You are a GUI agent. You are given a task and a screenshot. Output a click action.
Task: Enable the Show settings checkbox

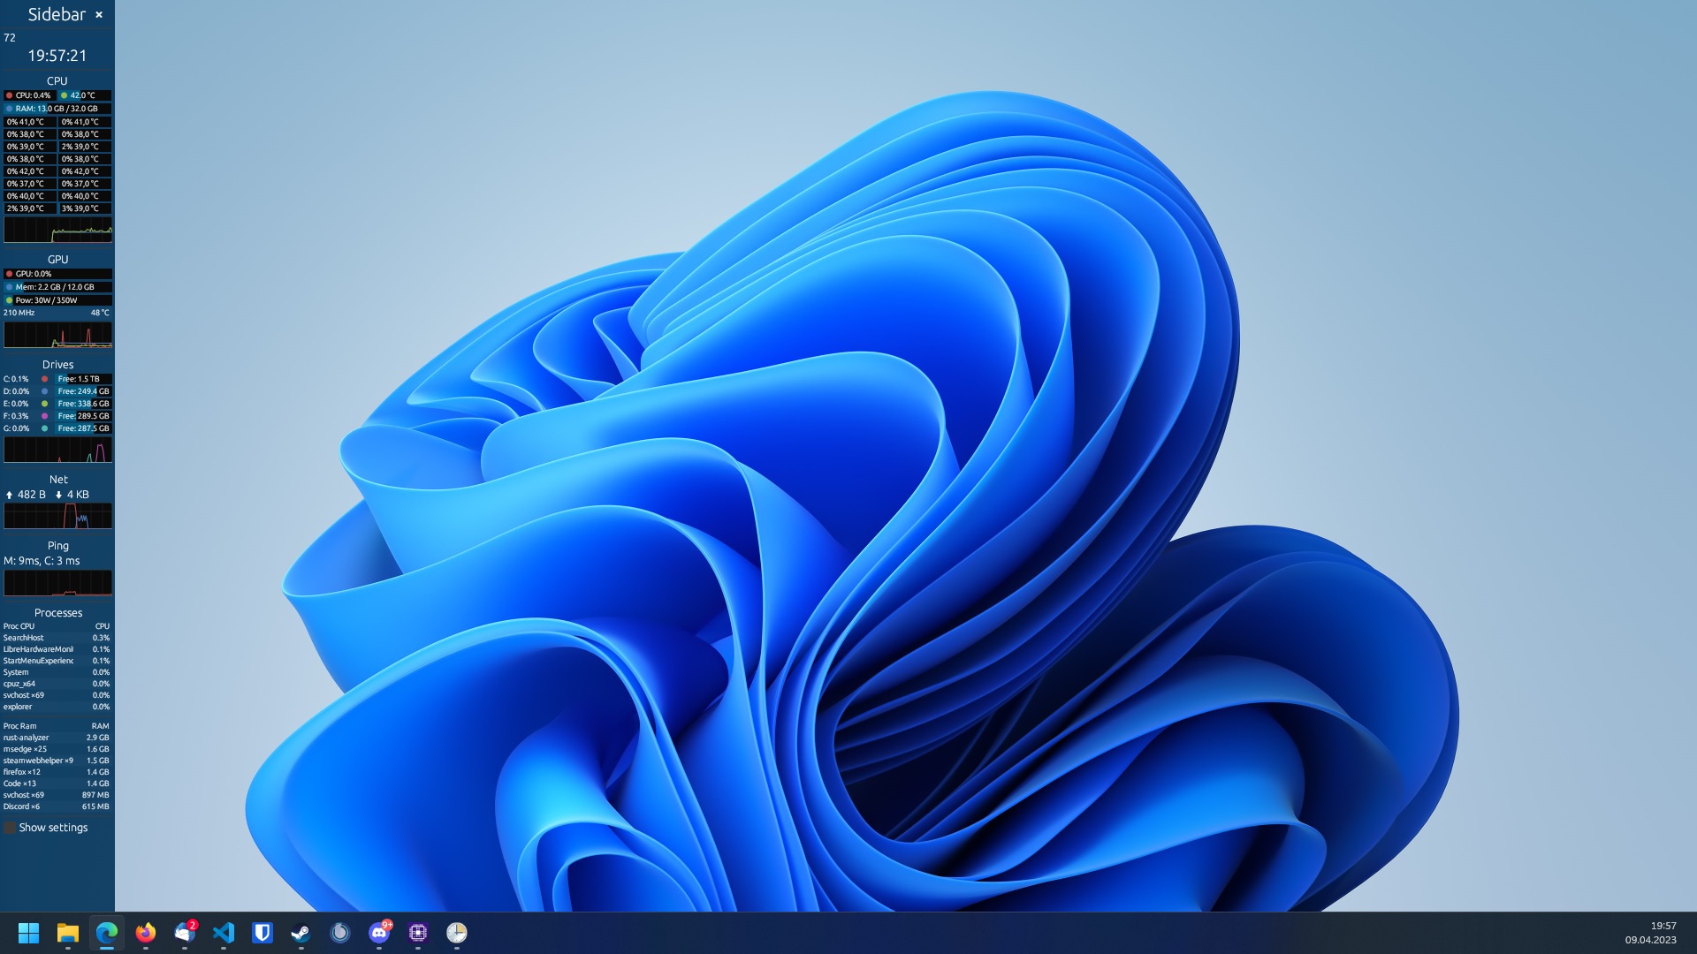tap(11, 828)
